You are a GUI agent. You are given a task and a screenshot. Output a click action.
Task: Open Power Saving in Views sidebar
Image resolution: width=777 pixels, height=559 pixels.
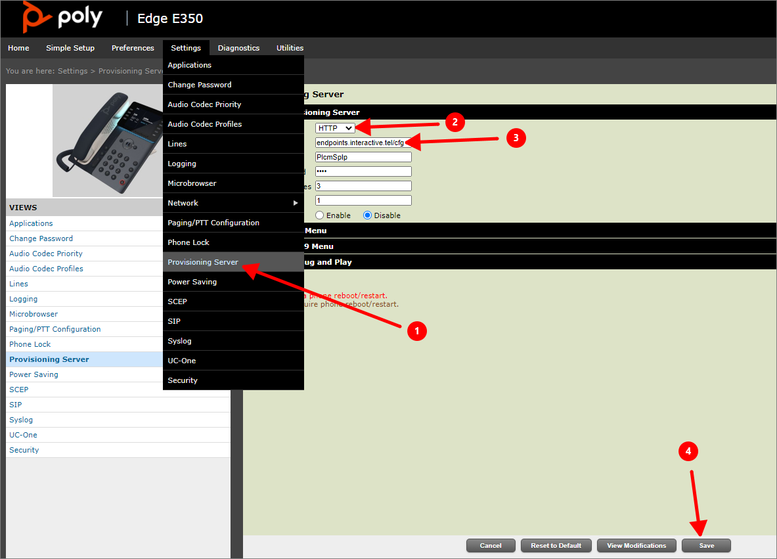click(x=33, y=374)
